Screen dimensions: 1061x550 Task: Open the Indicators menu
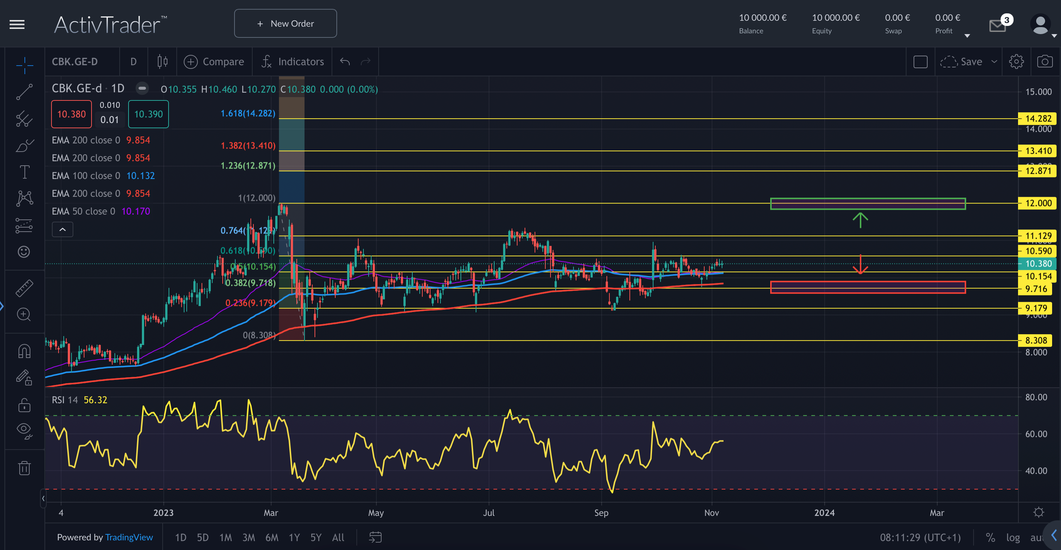293,62
